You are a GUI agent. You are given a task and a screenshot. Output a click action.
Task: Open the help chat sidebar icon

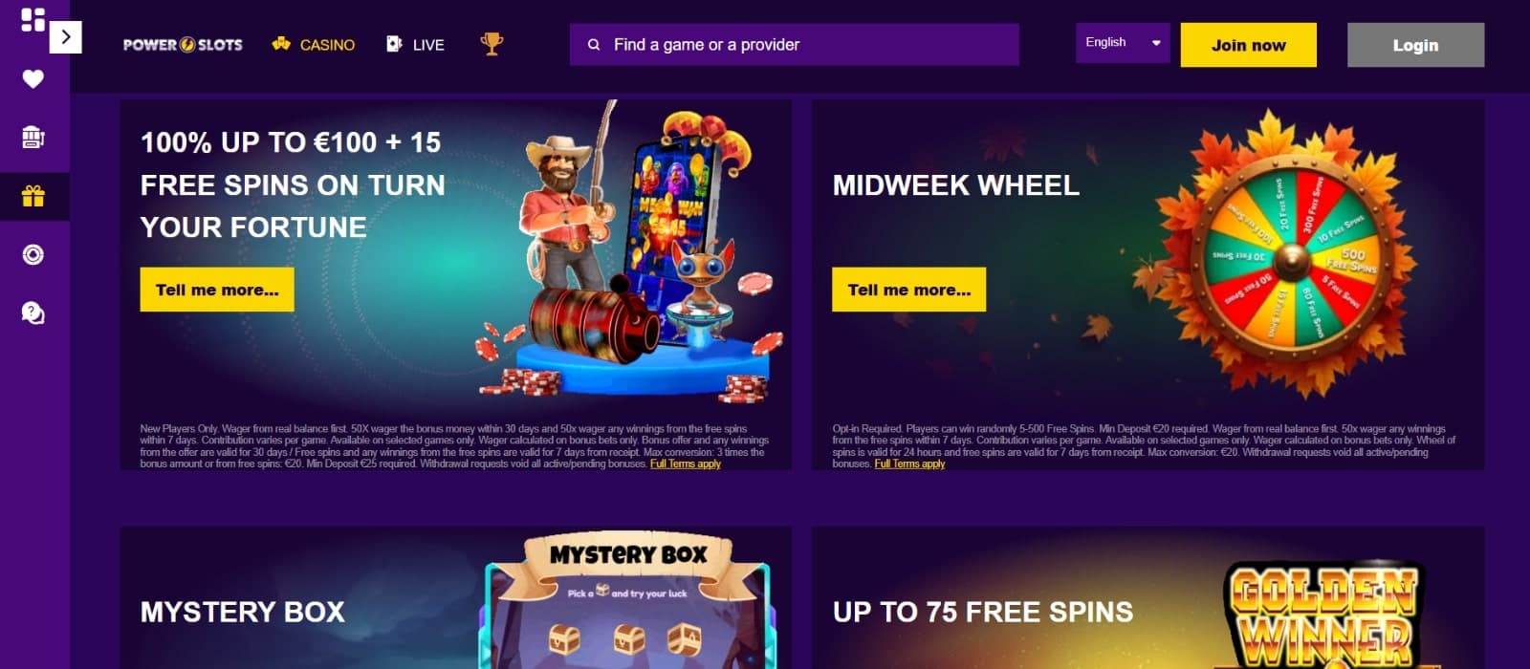click(33, 313)
